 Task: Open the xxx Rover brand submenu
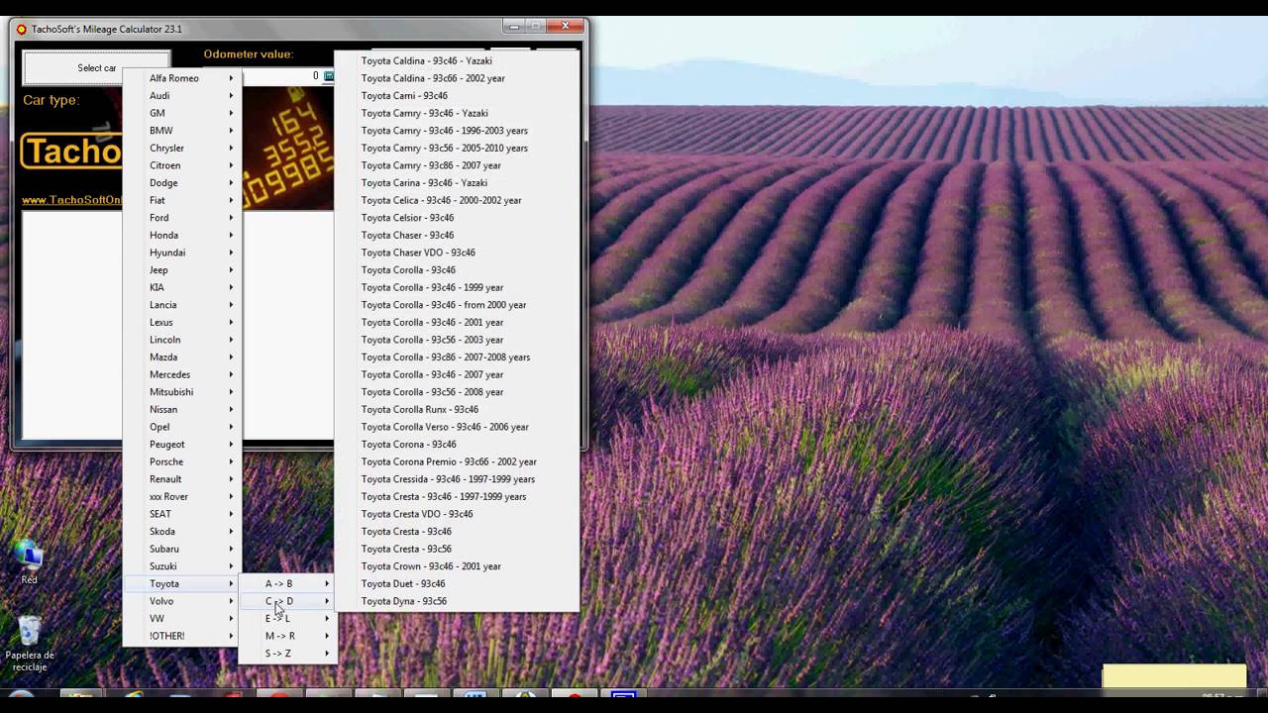click(182, 496)
